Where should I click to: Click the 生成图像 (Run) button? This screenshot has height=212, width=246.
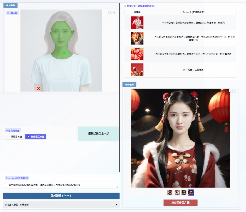pyautogui.click(x=61, y=196)
